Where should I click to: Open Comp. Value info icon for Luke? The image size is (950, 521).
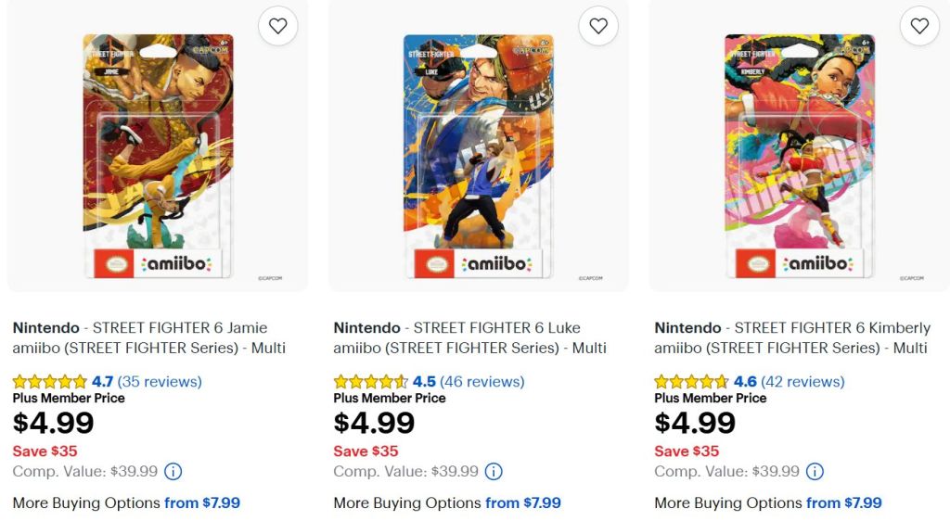coord(494,471)
